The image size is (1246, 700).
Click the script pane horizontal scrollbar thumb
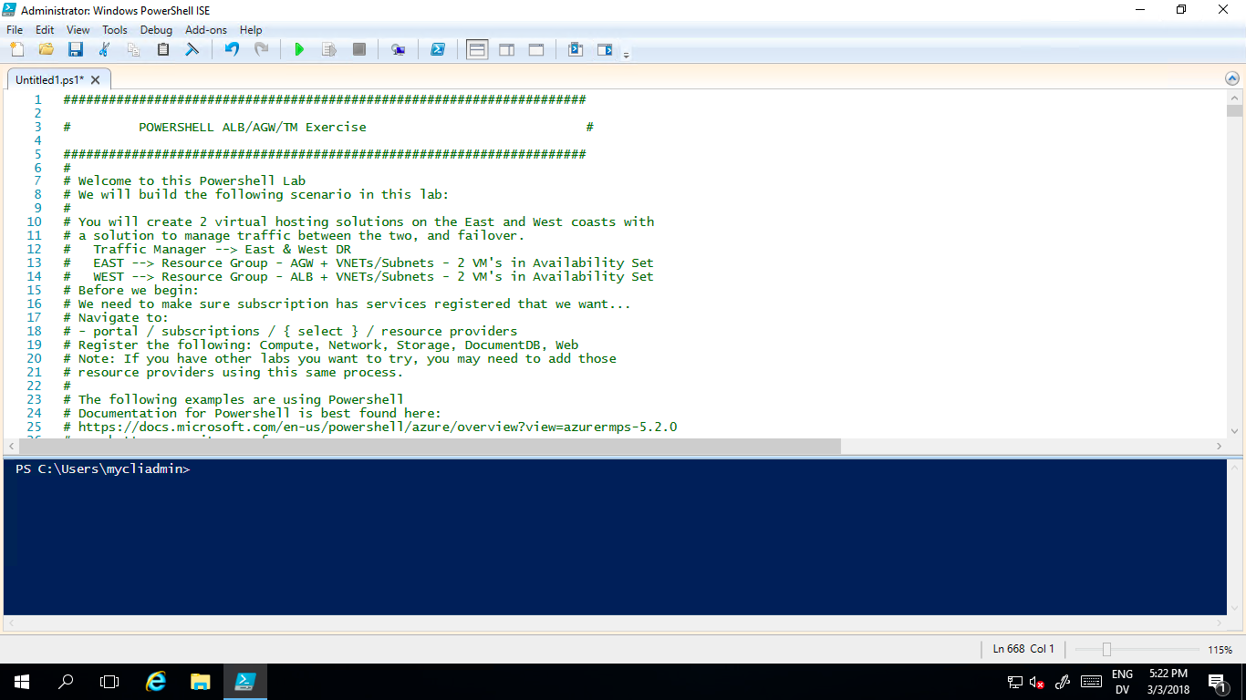[x=429, y=447]
